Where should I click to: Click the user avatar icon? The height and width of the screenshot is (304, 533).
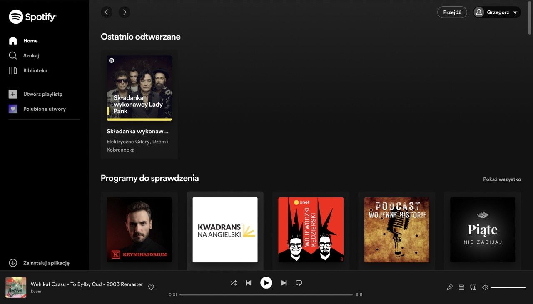(479, 12)
